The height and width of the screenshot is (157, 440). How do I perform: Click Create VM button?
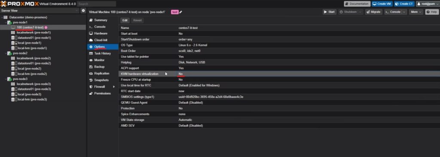click(382, 4)
